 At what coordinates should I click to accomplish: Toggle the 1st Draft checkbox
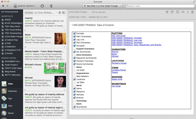tap(74, 70)
